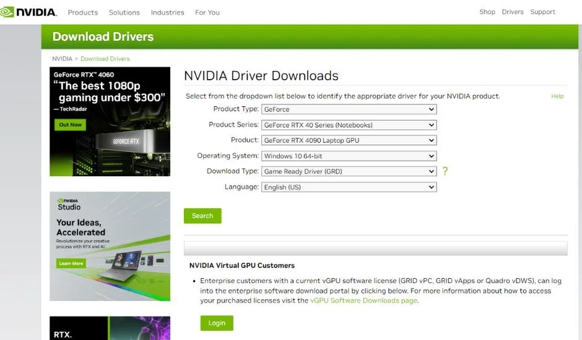The height and width of the screenshot is (340, 582).
Task: Open the Drivers header link
Action: pyautogui.click(x=513, y=12)
